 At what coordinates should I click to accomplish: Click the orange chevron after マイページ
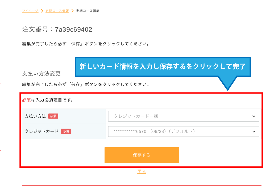click(42, 11)
